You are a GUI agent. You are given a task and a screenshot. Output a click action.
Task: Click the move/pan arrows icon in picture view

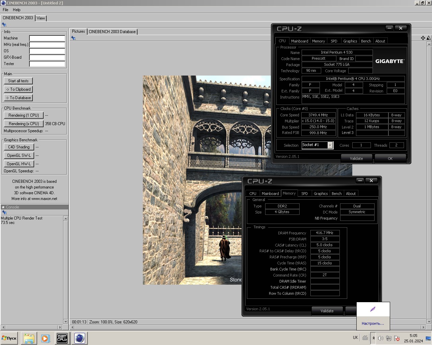423,38
